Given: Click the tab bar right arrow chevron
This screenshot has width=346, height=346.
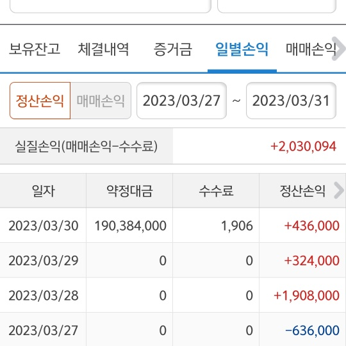Looking at the screenshot, I should (x=339, y=49).
